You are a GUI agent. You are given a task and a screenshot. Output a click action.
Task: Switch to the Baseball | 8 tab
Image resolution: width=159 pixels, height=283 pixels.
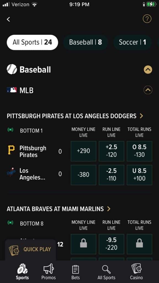click(x=86, y=42)
